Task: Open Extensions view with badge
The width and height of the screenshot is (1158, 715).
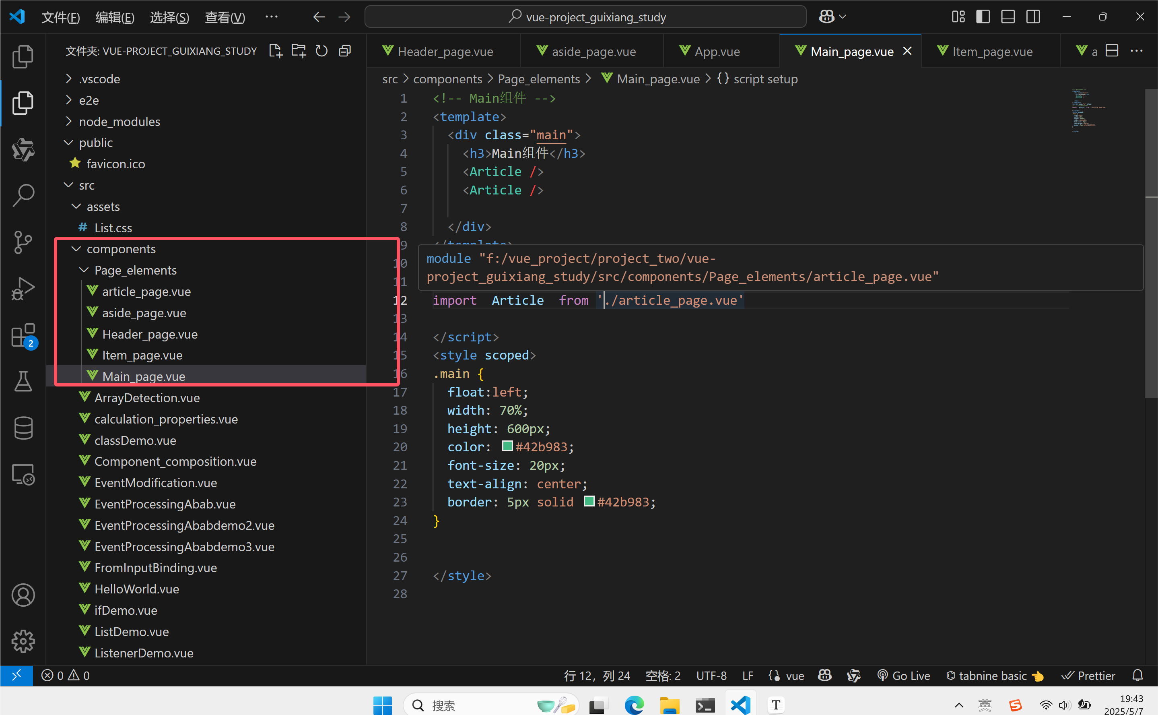Action: 23,335
